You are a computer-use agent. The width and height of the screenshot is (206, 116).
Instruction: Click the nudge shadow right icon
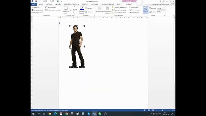[x=76, y=10]
